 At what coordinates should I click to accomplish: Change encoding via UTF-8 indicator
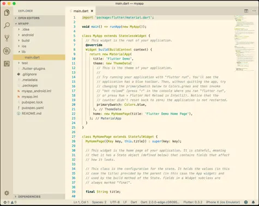[x=115, y=202]
